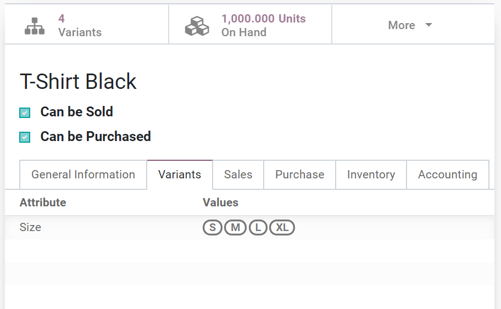
Task: Click the stacked boxes On Hand icon
Action: coord(197,26)
